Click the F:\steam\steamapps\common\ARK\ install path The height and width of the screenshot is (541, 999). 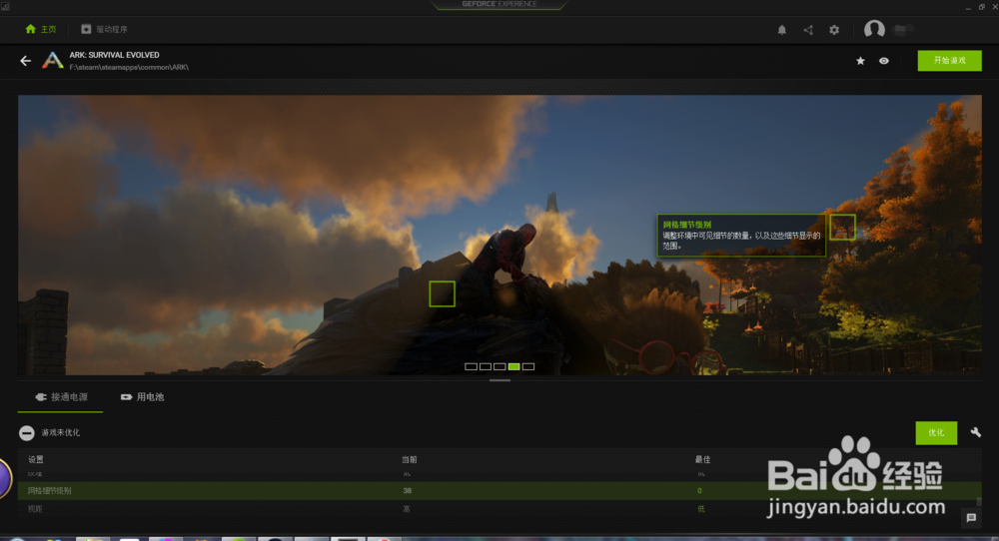(129, 67)
